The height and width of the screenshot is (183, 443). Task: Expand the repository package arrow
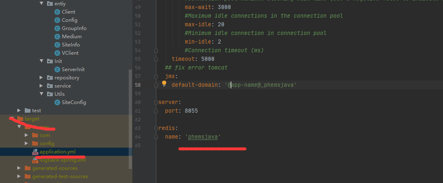[41, 78]
